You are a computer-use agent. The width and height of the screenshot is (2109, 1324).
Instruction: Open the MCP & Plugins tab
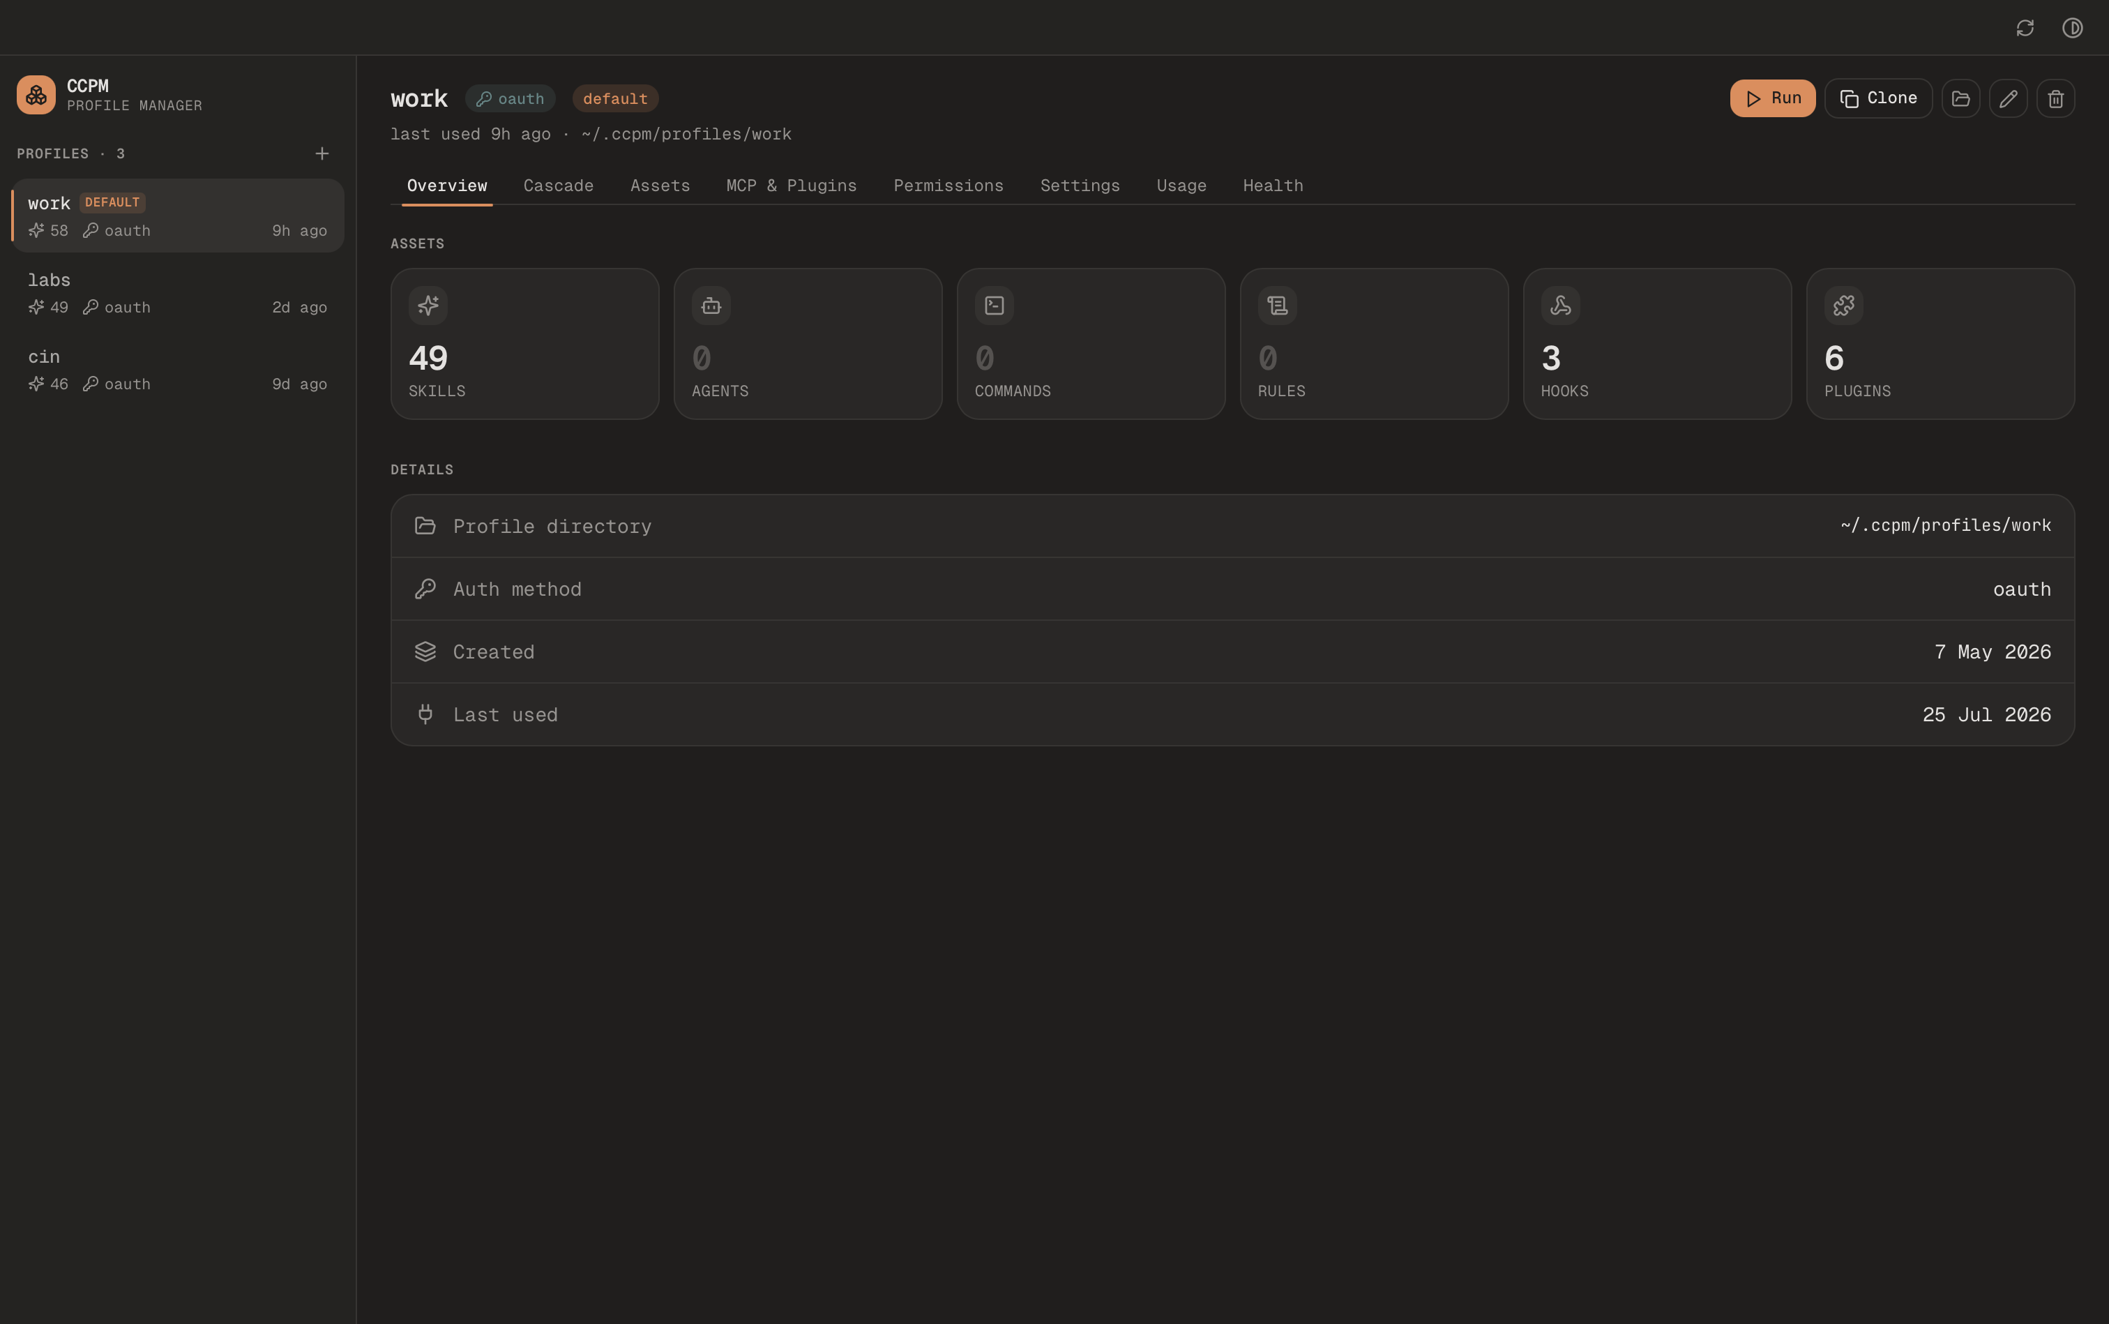(x=792, y=186)
